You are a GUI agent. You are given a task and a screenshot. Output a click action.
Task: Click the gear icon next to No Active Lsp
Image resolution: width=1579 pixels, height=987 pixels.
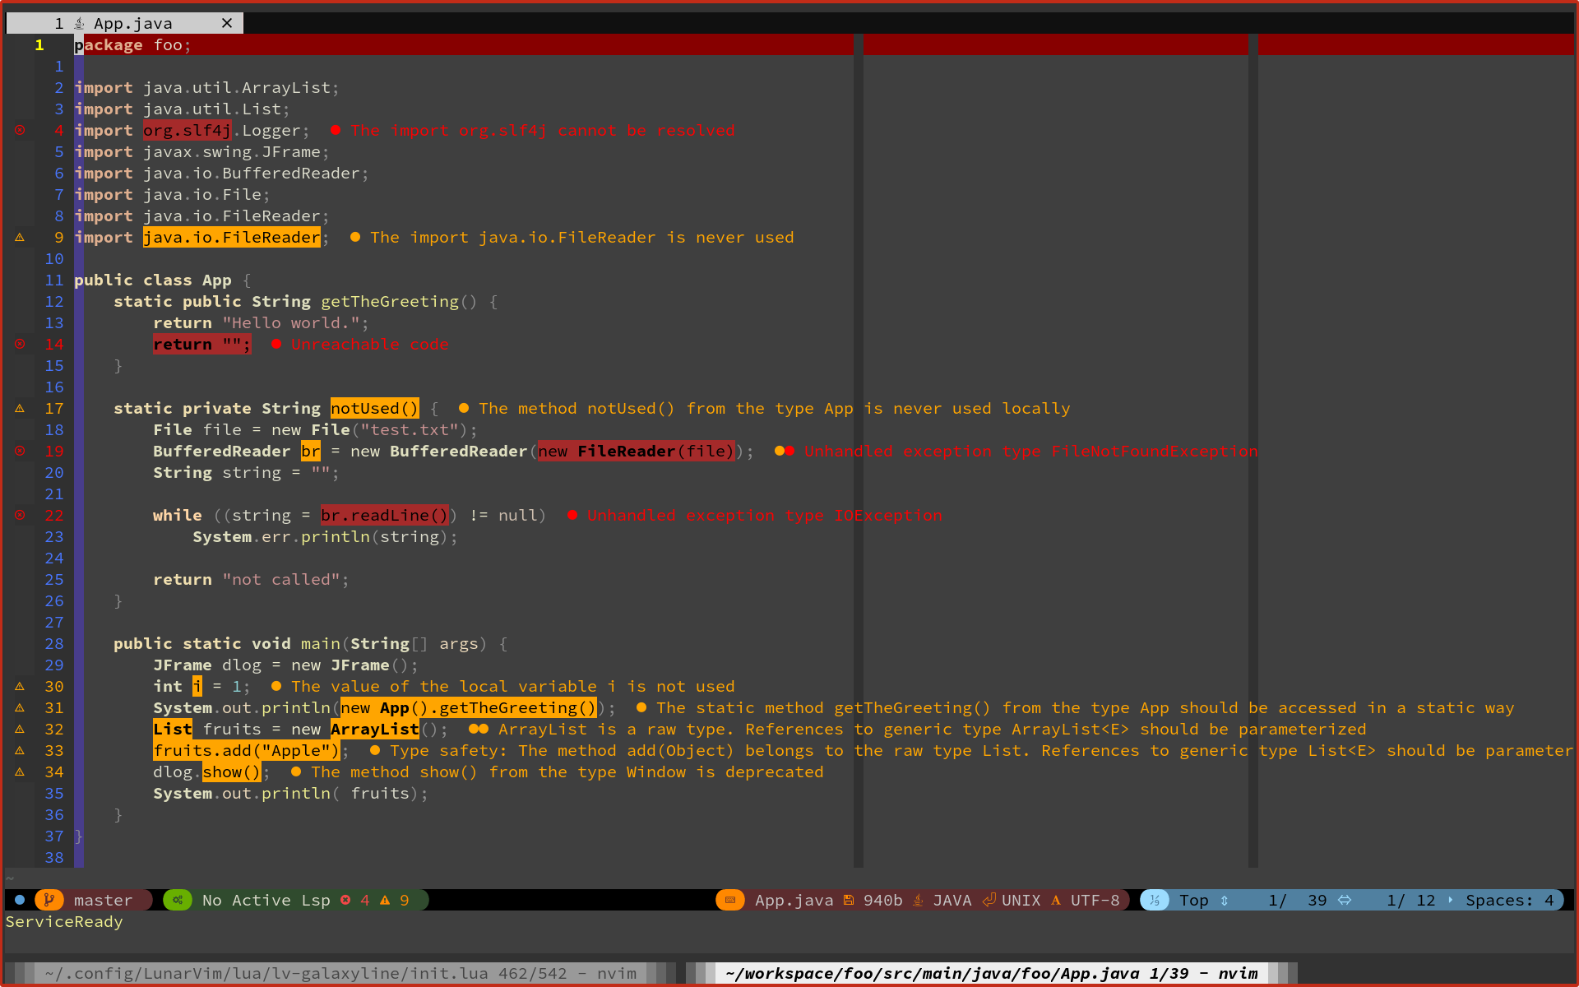[178, 900]
